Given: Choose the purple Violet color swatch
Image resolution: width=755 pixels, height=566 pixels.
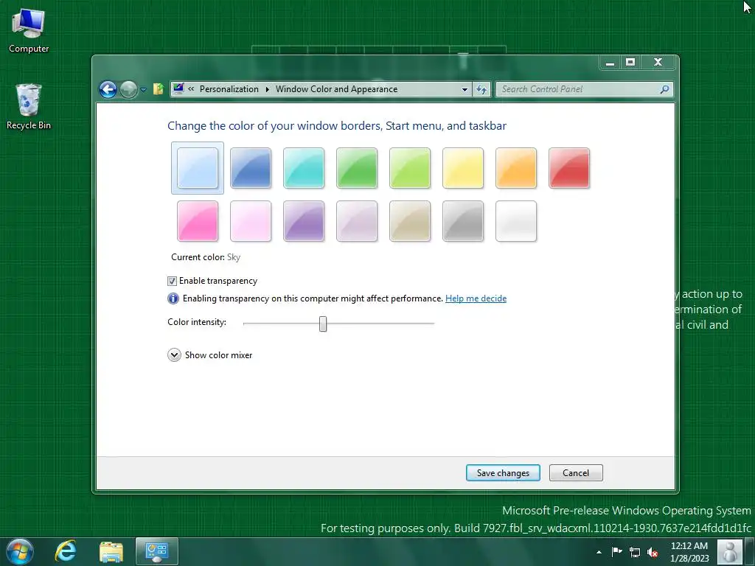Looking at the screenshot, I should click(x=304, y=221).
